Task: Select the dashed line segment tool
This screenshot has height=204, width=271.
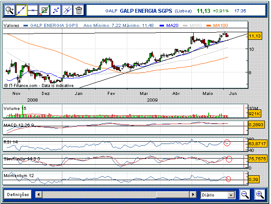Action: (x=56, y=9)
